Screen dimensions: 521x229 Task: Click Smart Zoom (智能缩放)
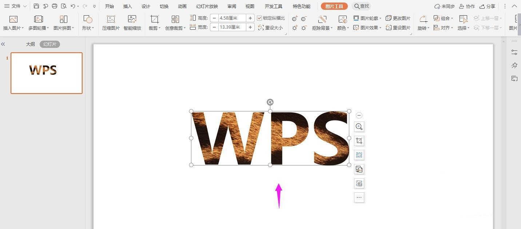pyautogui.click(x=132, y=23)
